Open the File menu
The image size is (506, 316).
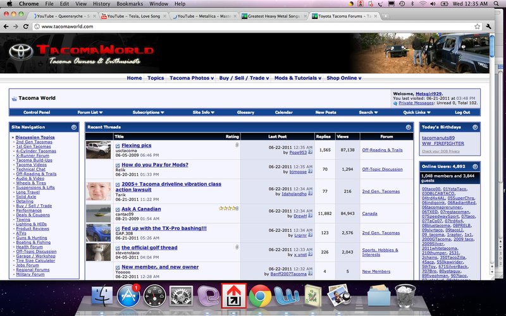[49, 4]
